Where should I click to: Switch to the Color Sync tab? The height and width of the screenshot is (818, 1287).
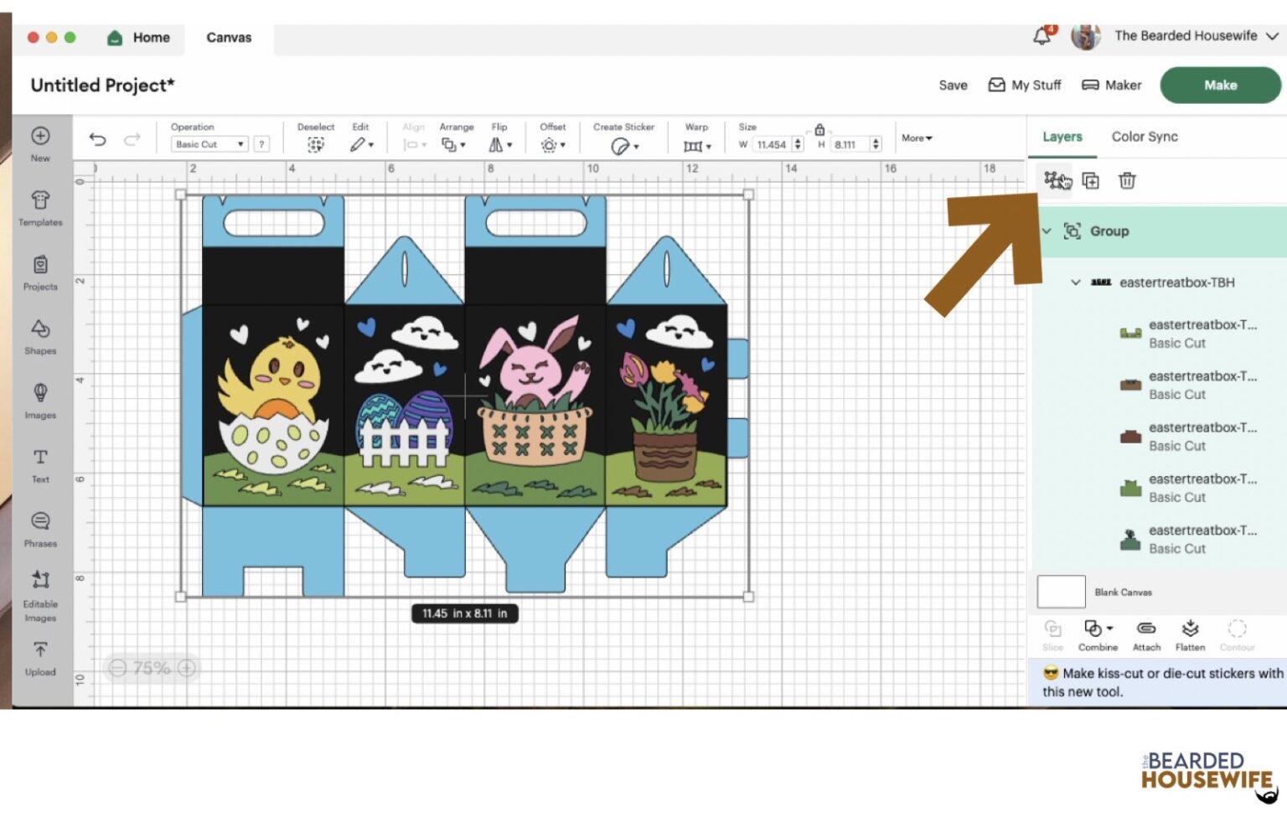[1144, 137]
